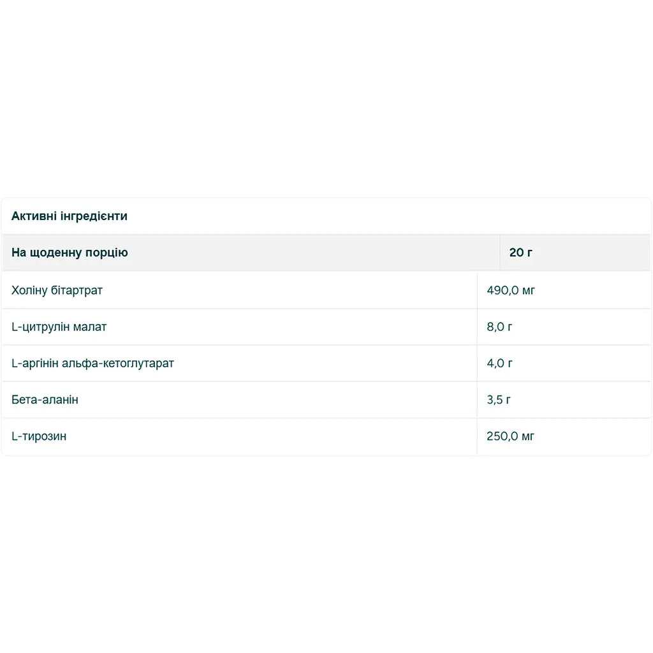Select the 'Холіну бітартрат' ingredient row
The height and width of the screenshot is (653, 653).
pos(326,290)
